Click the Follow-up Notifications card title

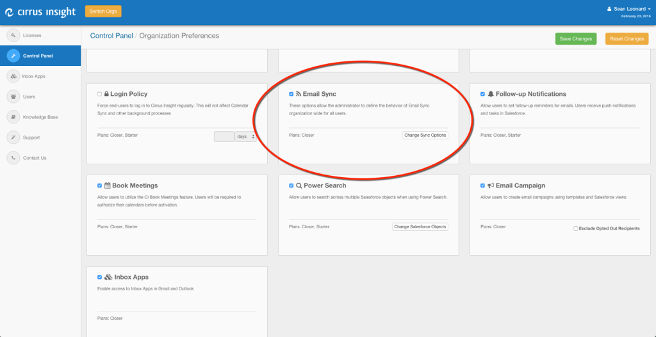click(531, 94)
